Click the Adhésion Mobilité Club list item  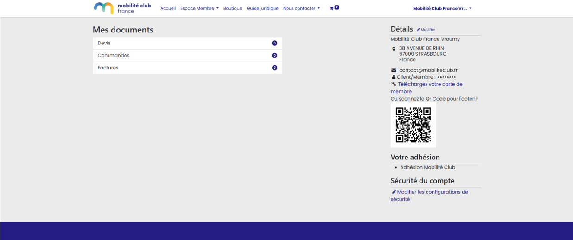(x=427, y=167)
